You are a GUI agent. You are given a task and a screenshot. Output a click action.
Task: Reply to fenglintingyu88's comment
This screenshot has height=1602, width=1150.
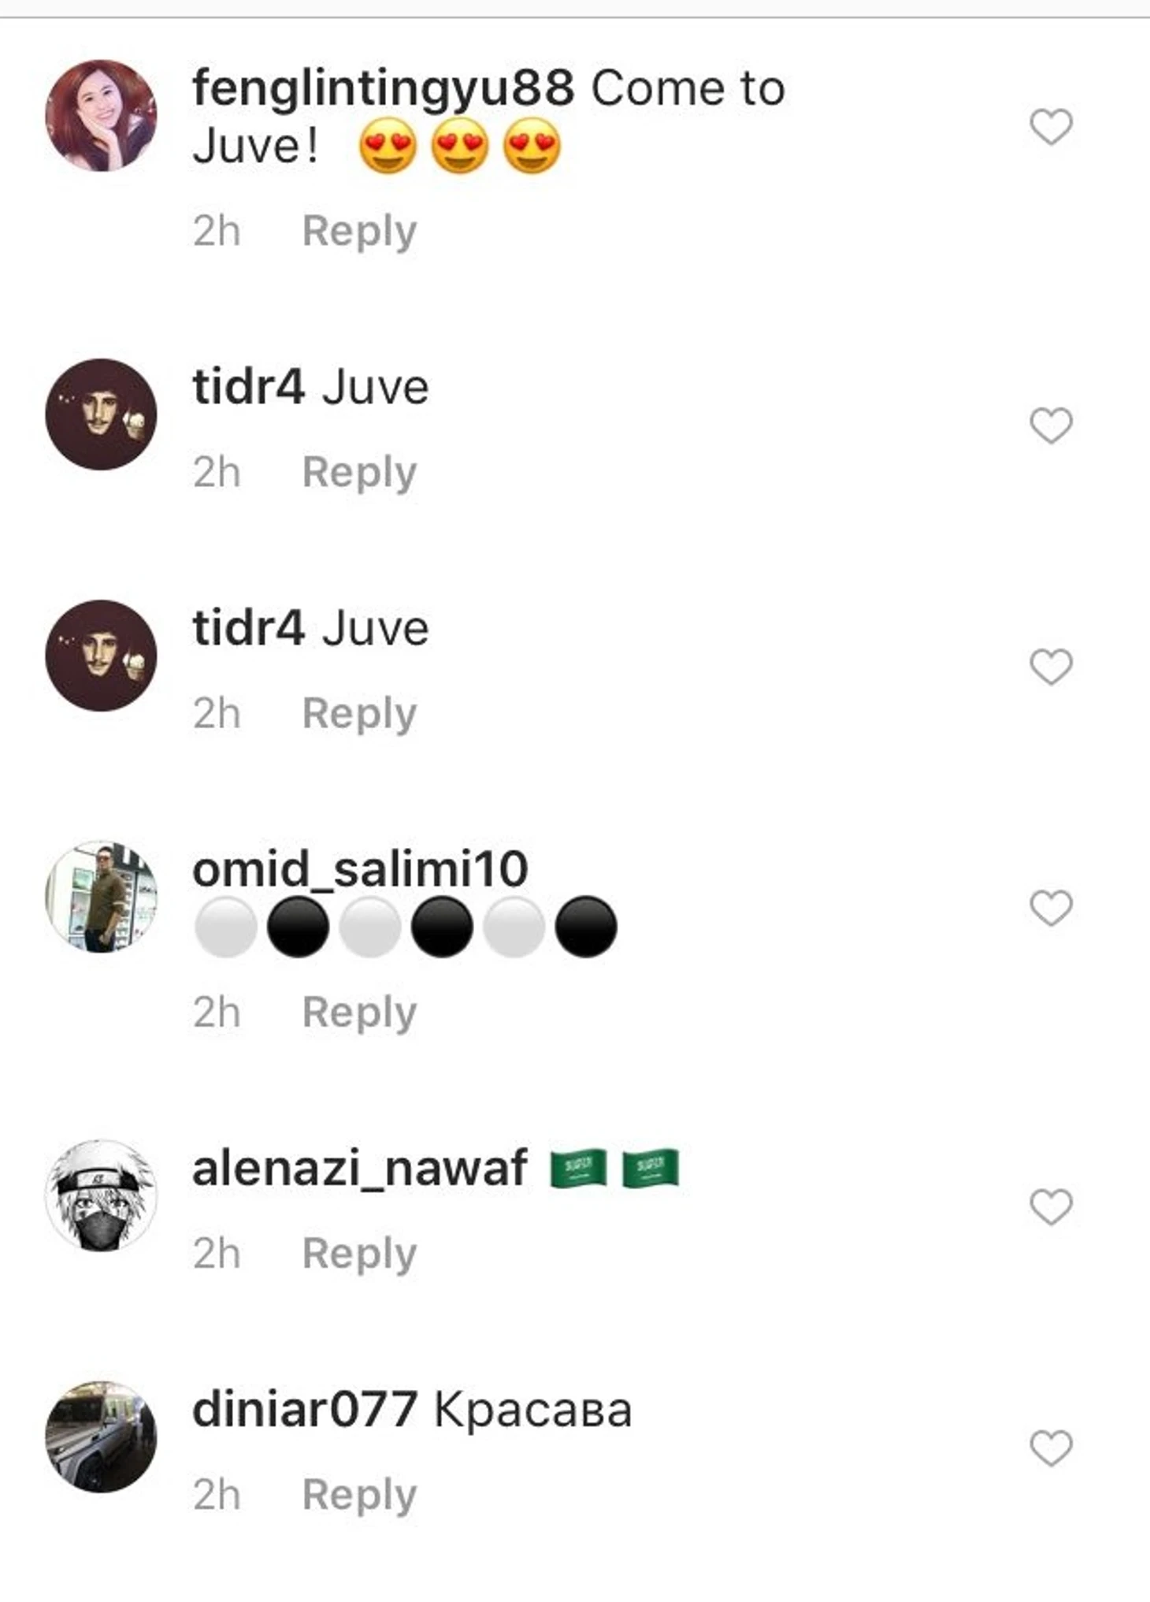359,232
